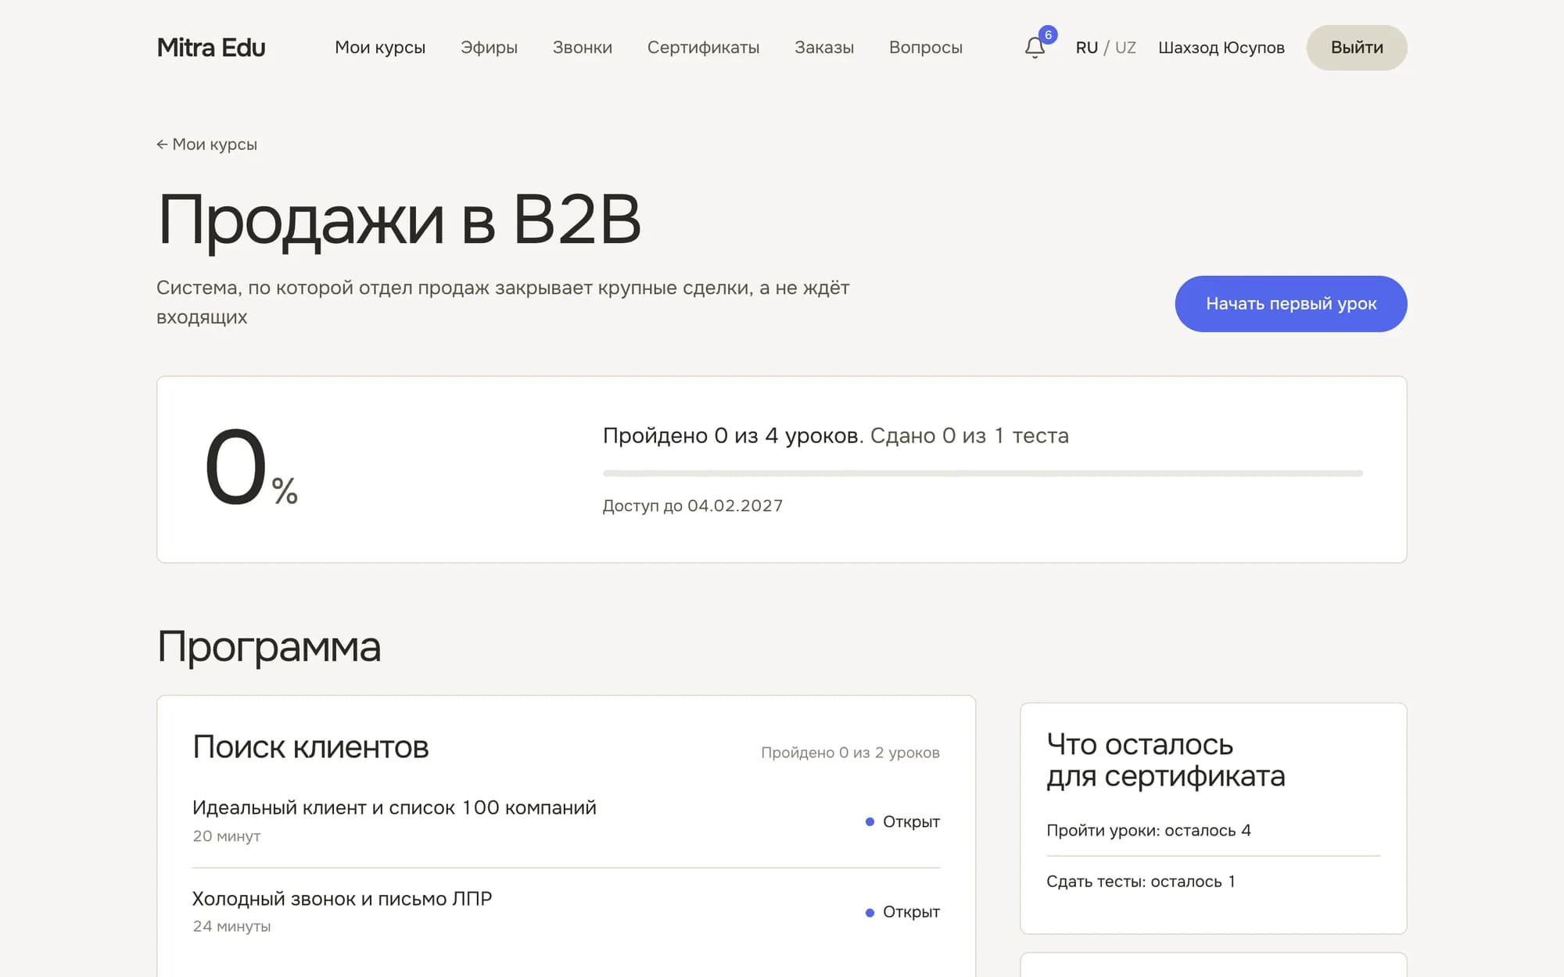Open the Мои курсы menu item
This screenshot has height=977, width=1564.
point(380,48)
